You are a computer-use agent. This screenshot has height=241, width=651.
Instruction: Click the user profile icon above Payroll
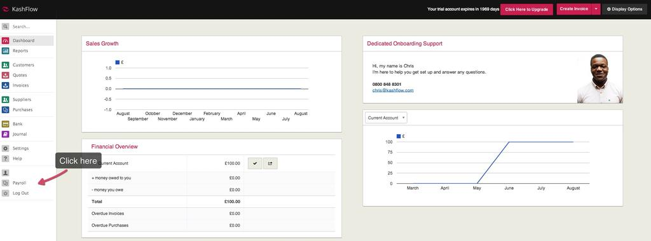pyautogui.click(x=5, y=173)
